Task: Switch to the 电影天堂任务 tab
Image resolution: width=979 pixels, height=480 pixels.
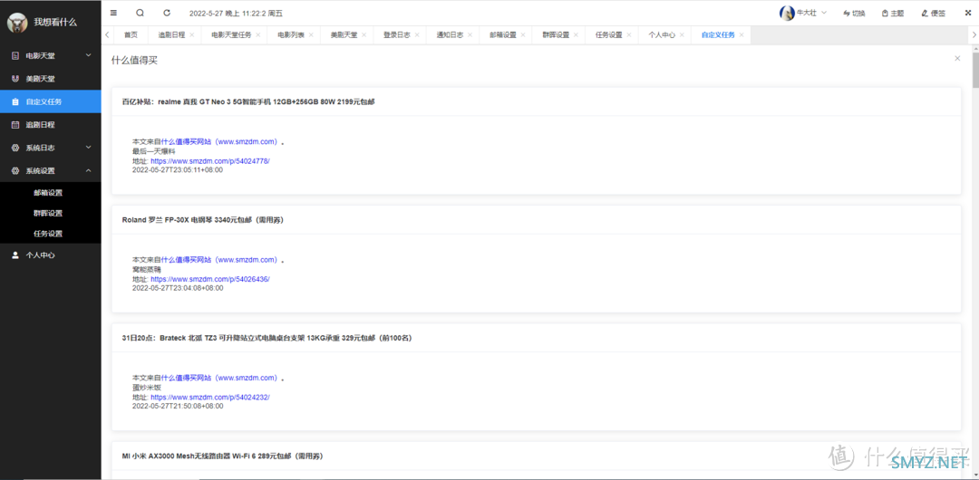Action: (x=231, y=35)
